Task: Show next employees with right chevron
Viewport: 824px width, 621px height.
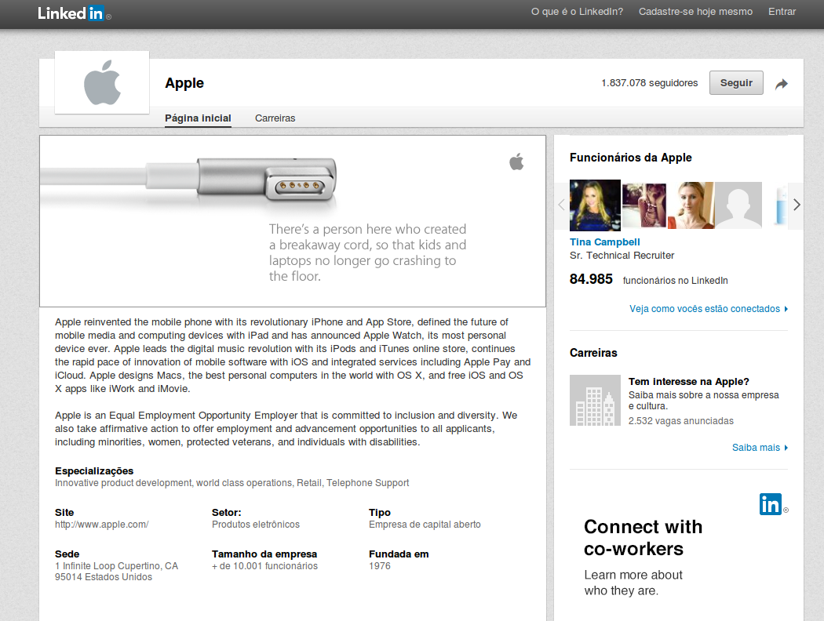Action: coord(797,205)
